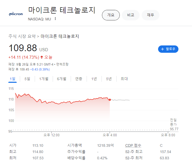
Task: Select the 1일 chart range
Action: (x=13, y=79)
